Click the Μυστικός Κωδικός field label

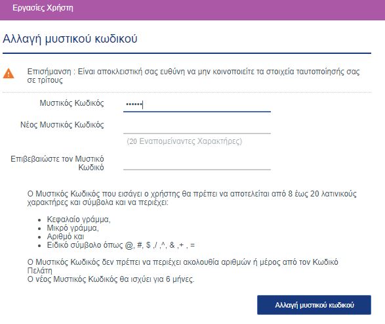(x=71, y=103)
